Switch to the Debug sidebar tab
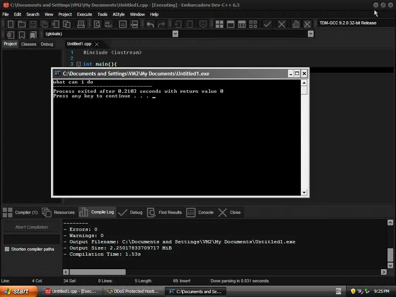Screen dimensions: 396x297 (47, 44)
